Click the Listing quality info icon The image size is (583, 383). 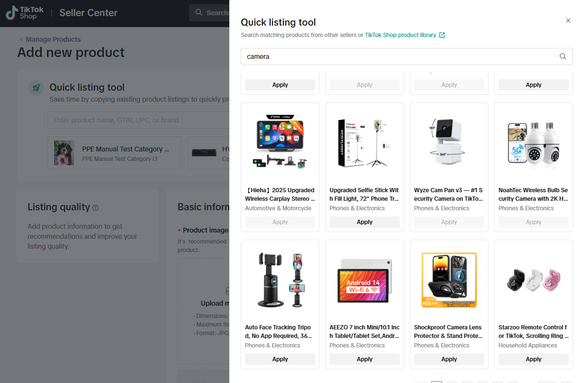[95, 208]
